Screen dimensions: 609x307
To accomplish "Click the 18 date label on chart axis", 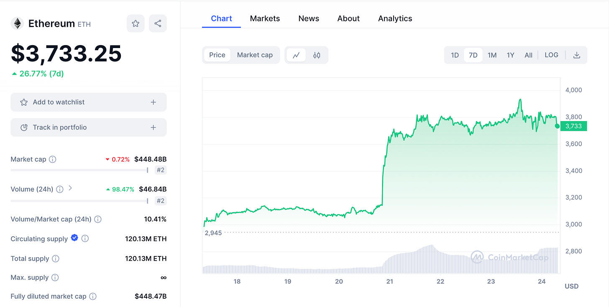I will [x=237, y=282].
